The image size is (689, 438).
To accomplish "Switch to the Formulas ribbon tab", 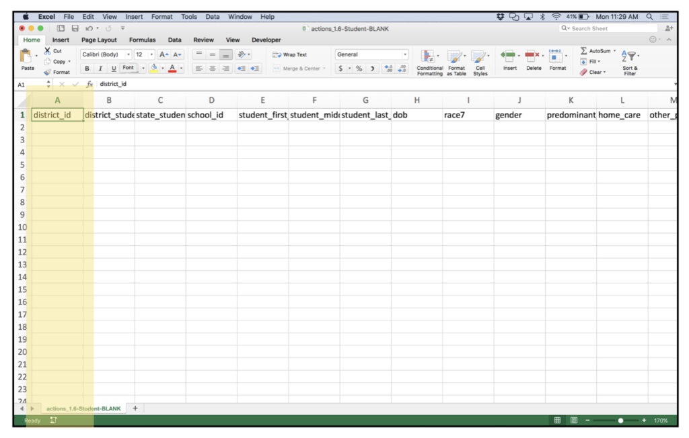I will point(143,40).
